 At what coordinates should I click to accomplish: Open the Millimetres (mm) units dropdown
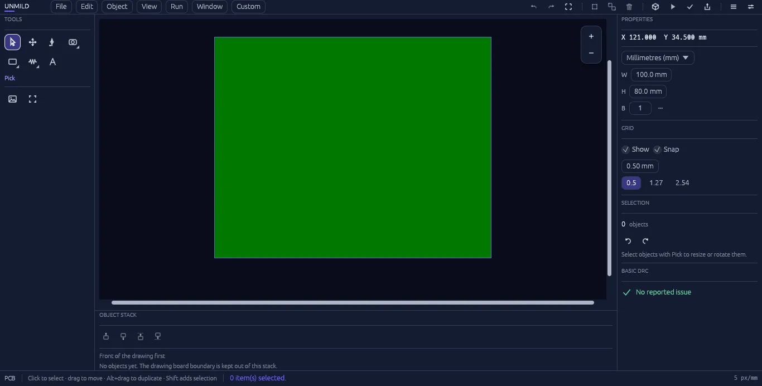click(658, 58)
